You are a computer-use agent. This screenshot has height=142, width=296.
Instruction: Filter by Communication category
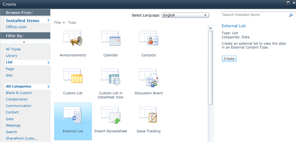pos(19,106)
